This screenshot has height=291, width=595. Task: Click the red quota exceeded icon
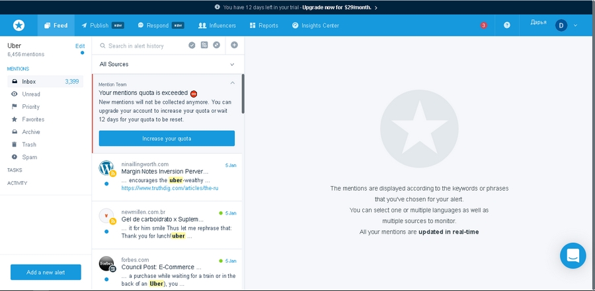[x=194, y=94]
